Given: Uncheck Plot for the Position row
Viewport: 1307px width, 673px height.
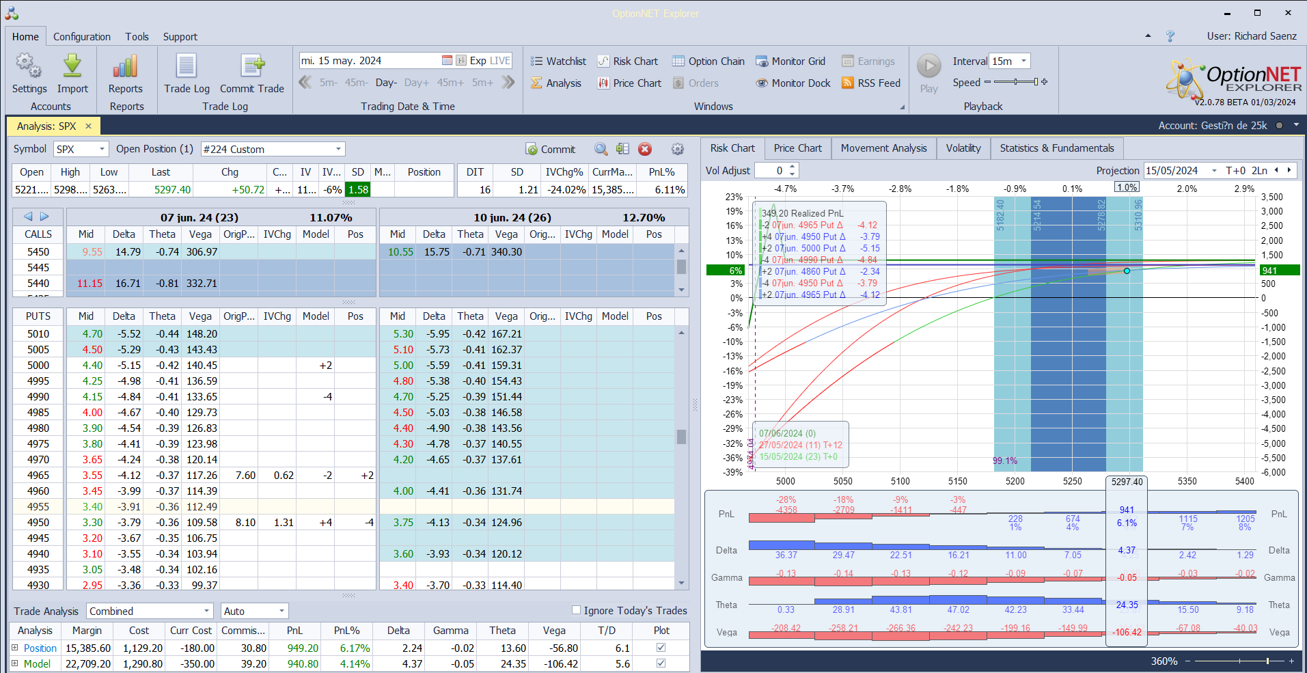Looking at the screenshot, I should click(x=661, y=648).
